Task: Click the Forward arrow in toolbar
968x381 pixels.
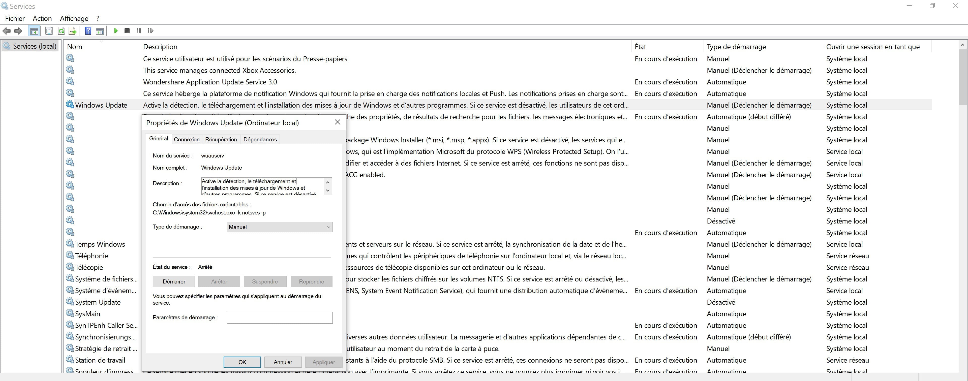Action: tap(18, 31)
